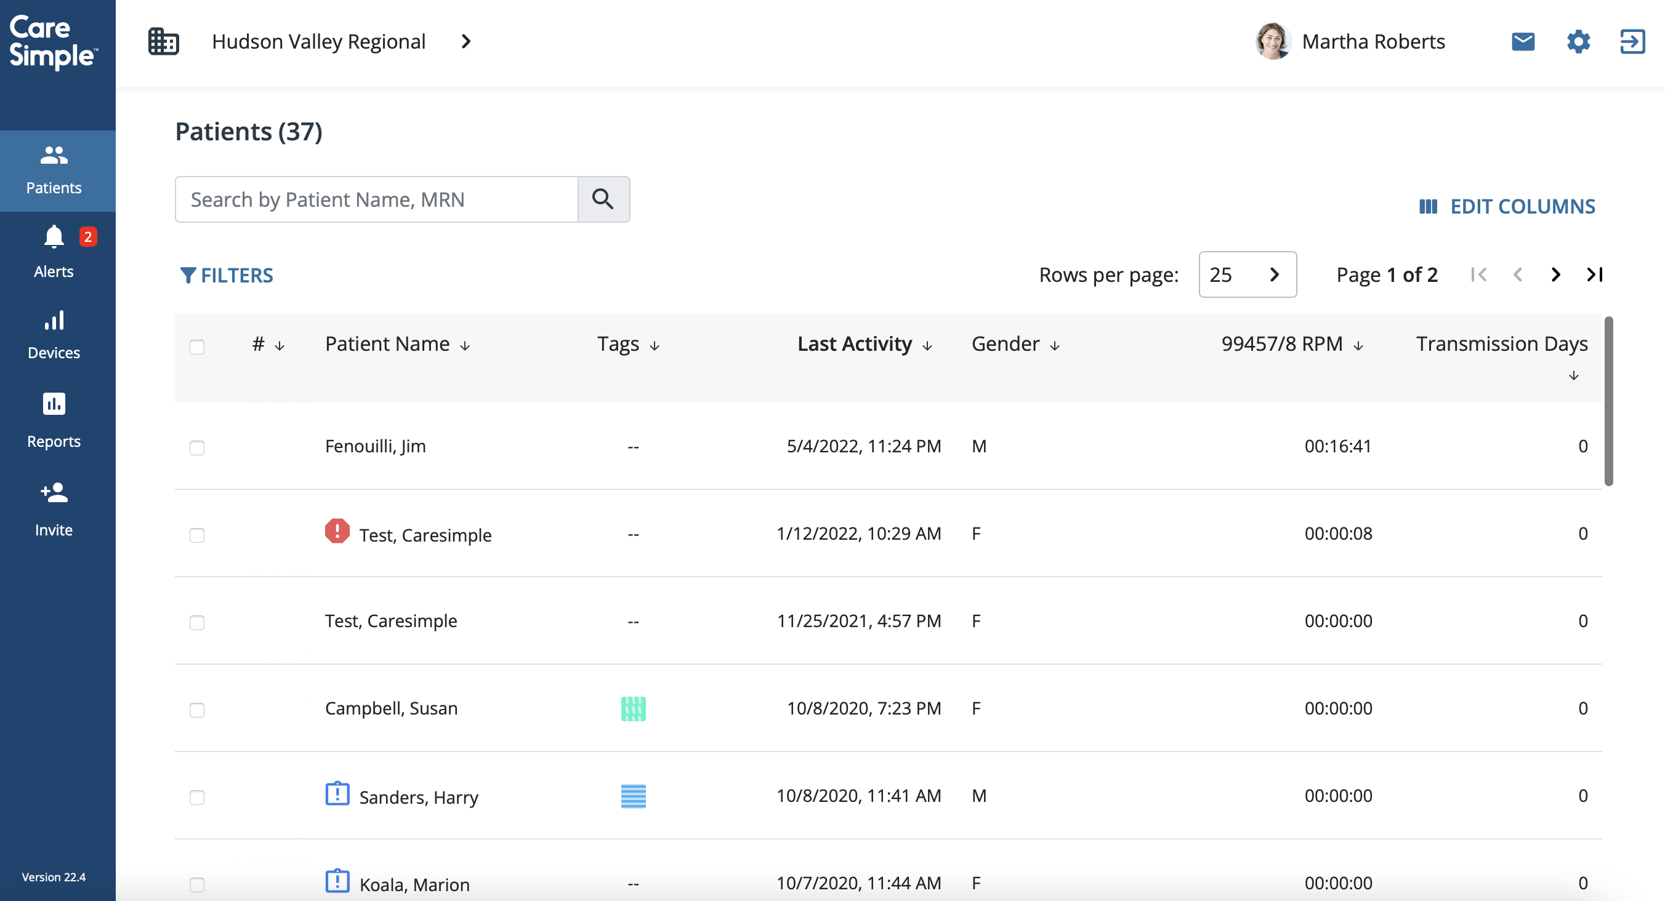Open the settings gear icon
The width and height of the screenshot is (1665, 901).
click(x=1578, y=42)
